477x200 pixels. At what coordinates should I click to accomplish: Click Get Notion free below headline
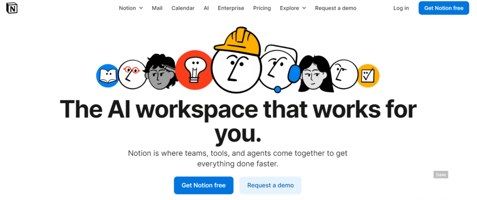[204, 185]
